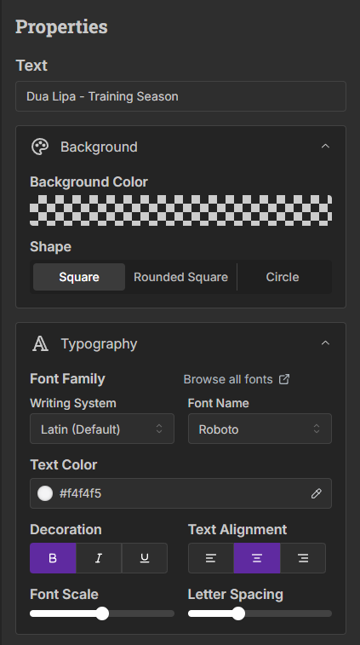Click the eyedropper pencil icon in Text Color
Image resolution: width=360 pixels, height=645 pixels.
[x=316, y=493]
